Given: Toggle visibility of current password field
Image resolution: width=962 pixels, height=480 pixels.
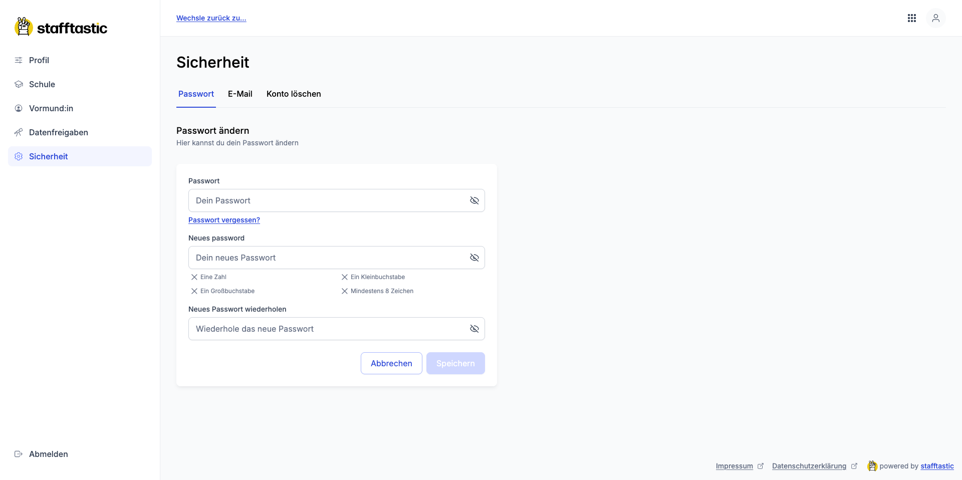Looking at the screenshot, I should point(474,200).
